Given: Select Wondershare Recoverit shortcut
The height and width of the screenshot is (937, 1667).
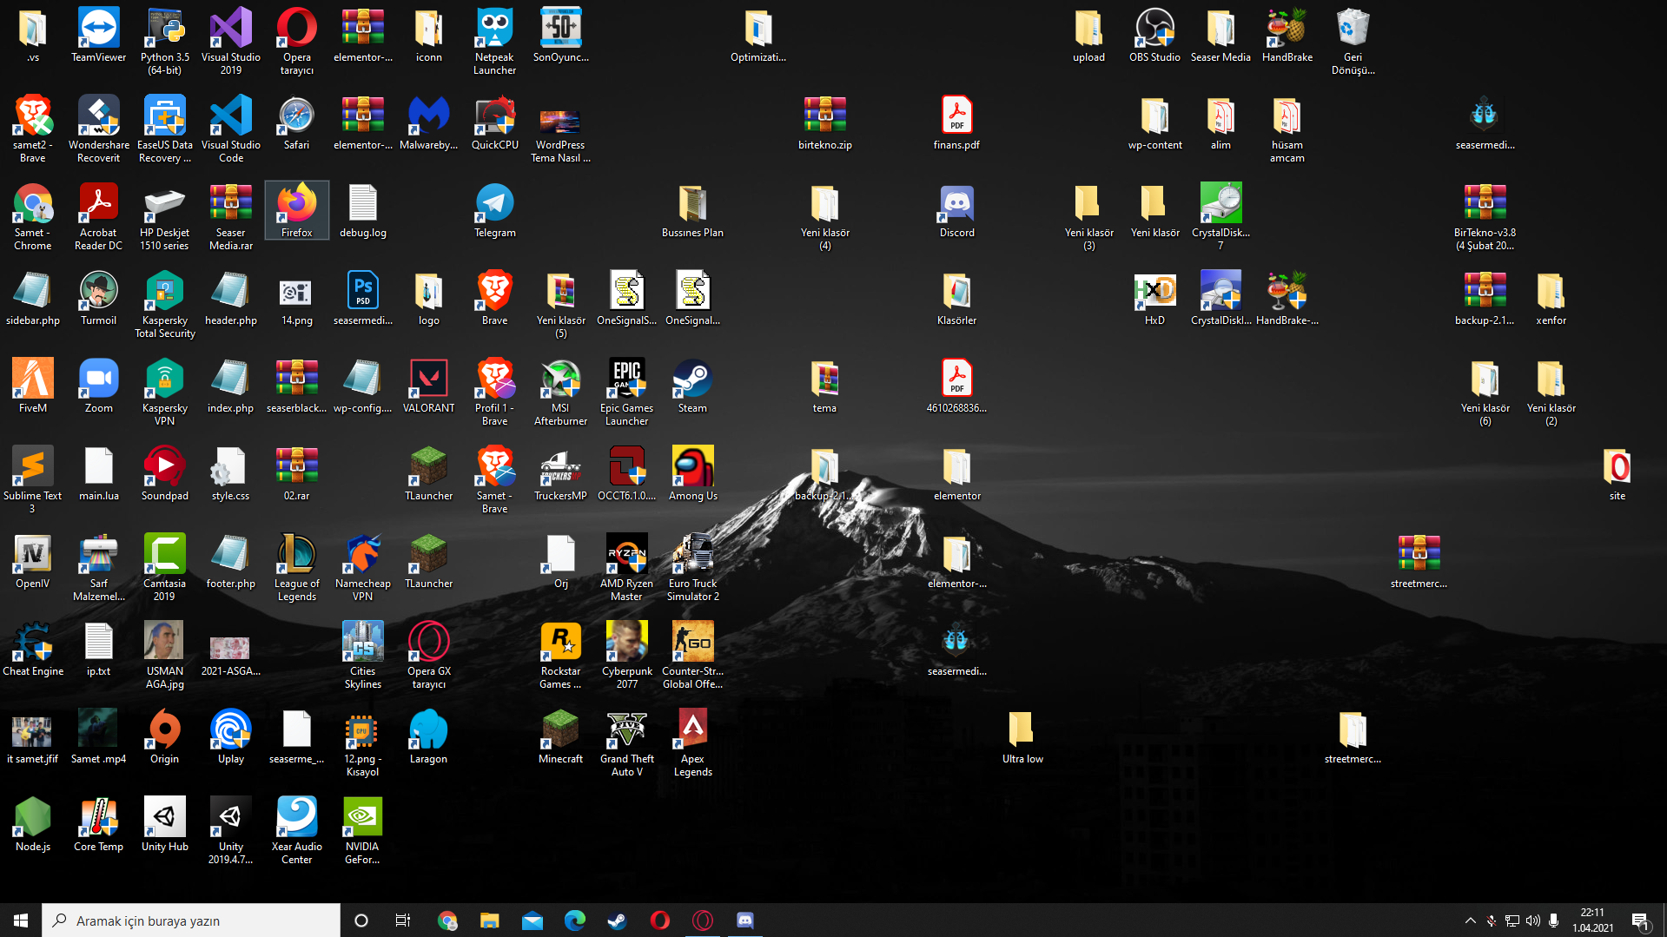Looking at the screenshot, I should click(x=98, y=129).
